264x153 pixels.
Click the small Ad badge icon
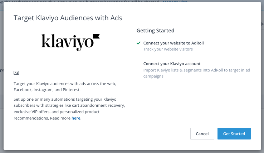16,73
